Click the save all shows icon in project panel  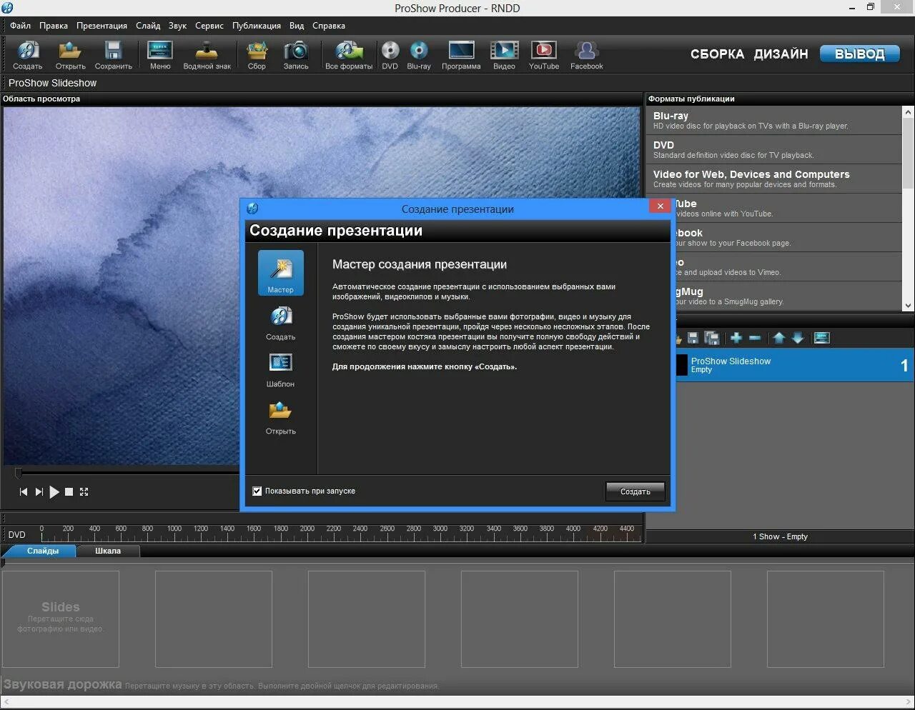click(712, 338)
